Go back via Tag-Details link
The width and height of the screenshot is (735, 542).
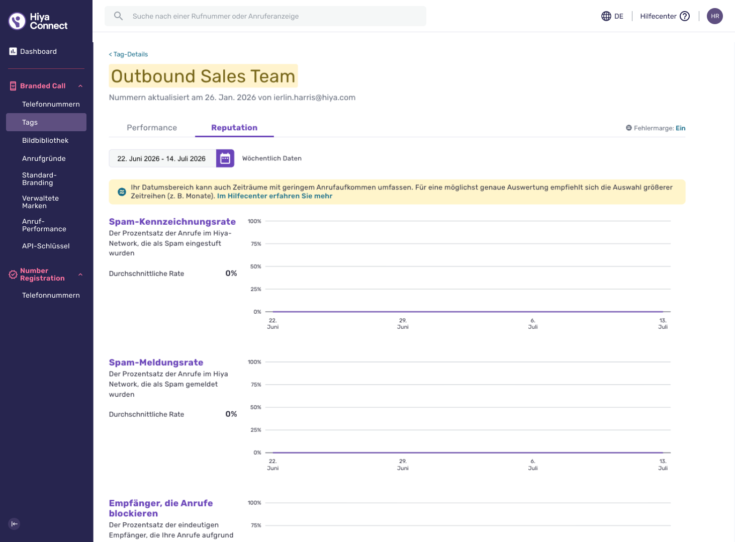128,54
